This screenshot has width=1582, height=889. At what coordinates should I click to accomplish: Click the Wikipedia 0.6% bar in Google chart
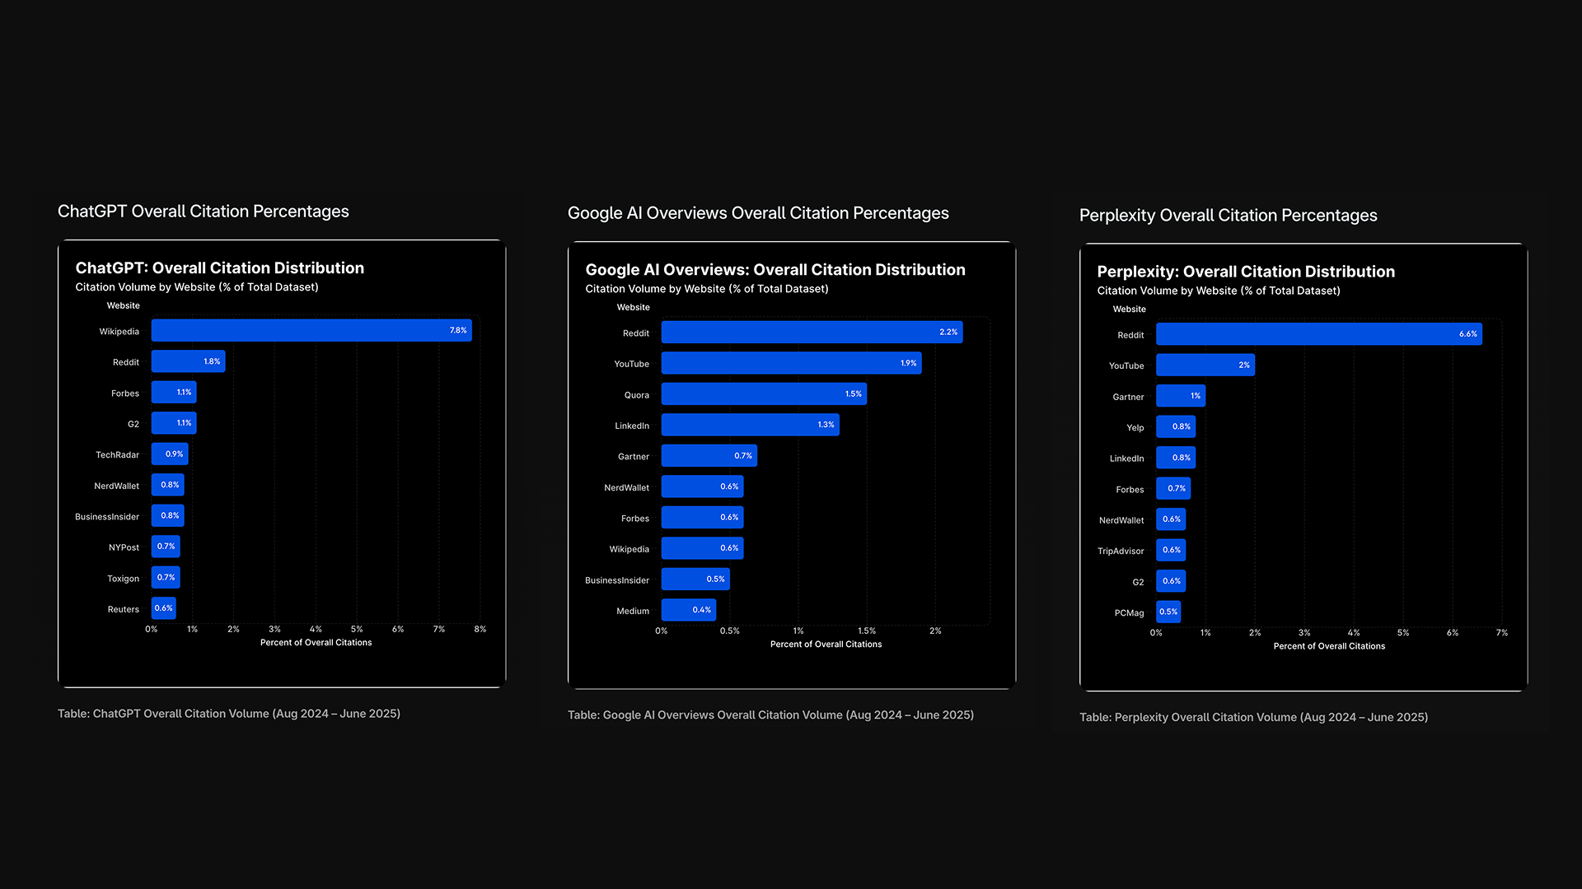point(703,548)
